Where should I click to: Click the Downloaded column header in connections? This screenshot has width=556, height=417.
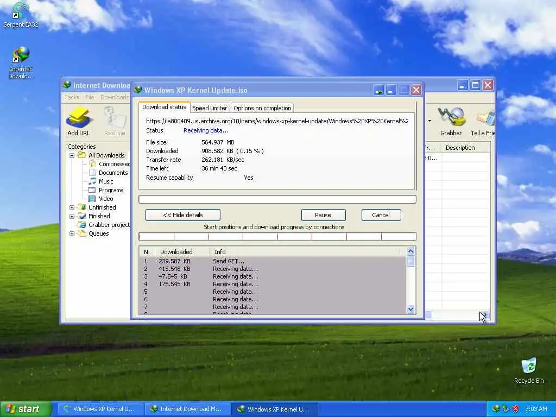(182, 252)
